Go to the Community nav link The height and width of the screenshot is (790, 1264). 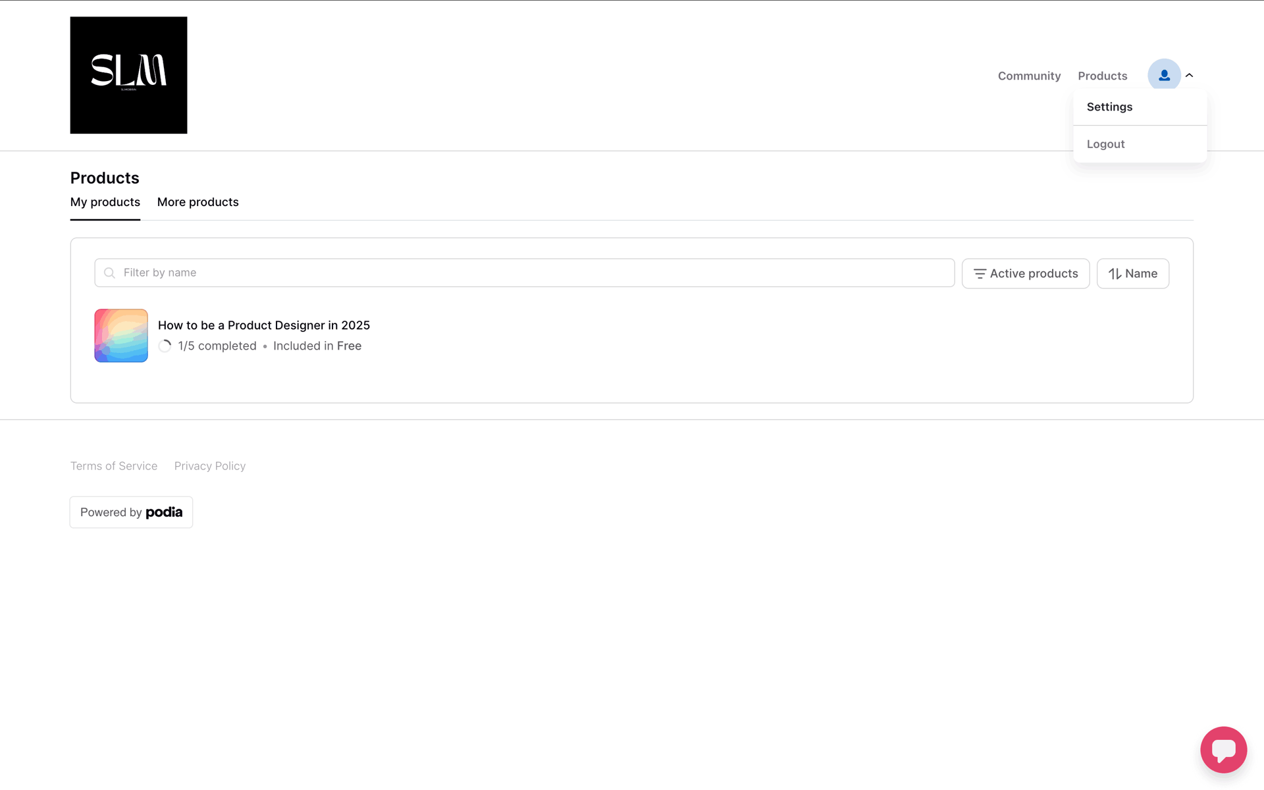pos(1029,76)
